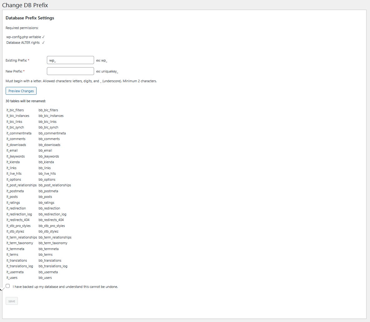Click the bb_translations_log new name
Screen dimensions: 370x322
coord(53,266)
